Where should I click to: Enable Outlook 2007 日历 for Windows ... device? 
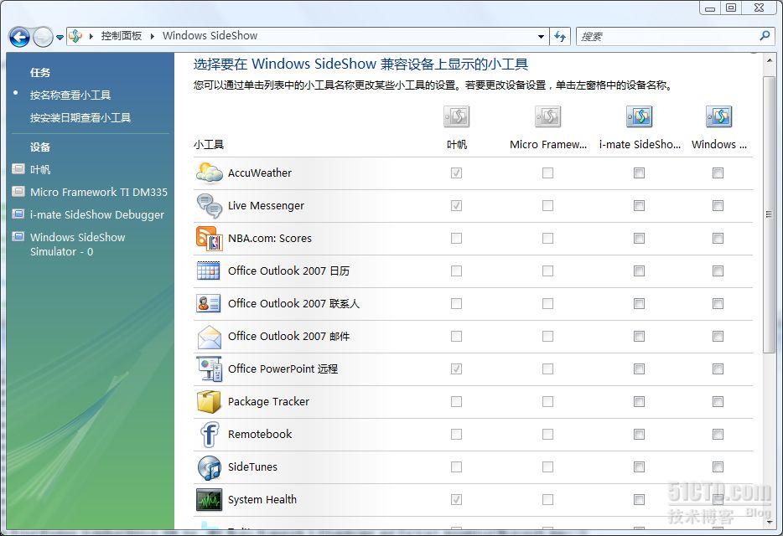tap(718, 271)
